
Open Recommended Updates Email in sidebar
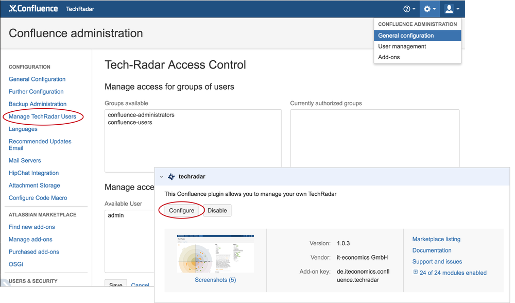pos(40,145)
